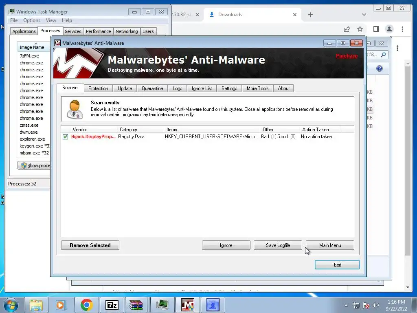Sort processes by Image Name header
Image resolution: width=417 pixels, height=313 pixels.
click(x=34, y=47)
